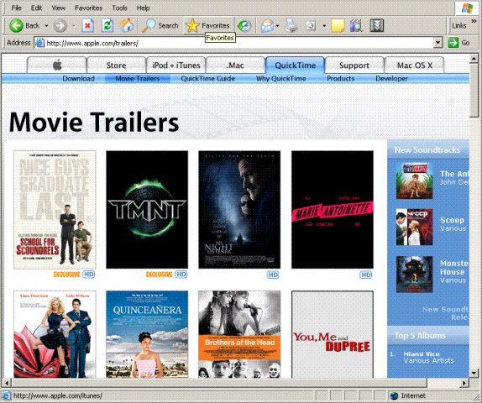Click the Forward arrow button
This screenshot has height=403, width=482.
click(60, 26)
